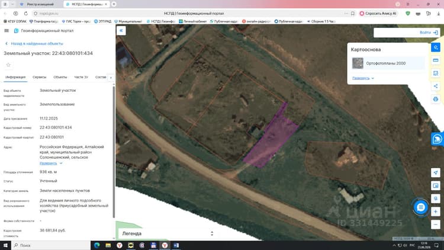Select the ruler measurement tool icon
444x250 pixels.
tap(436, 60)
